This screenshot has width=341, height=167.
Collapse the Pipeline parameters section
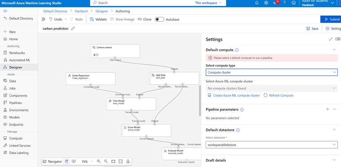point(334,109)
